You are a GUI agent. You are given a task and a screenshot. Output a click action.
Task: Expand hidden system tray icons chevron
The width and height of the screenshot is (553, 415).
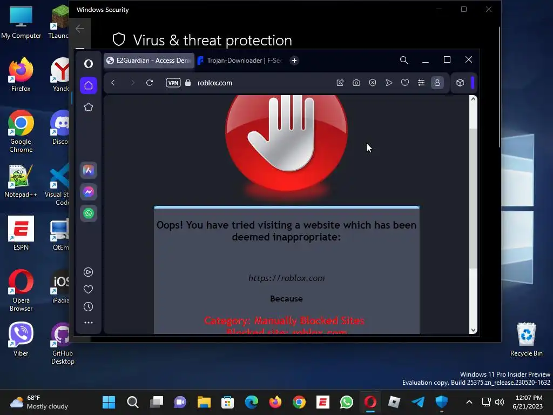pyautogui.click(x=469, y=402)
